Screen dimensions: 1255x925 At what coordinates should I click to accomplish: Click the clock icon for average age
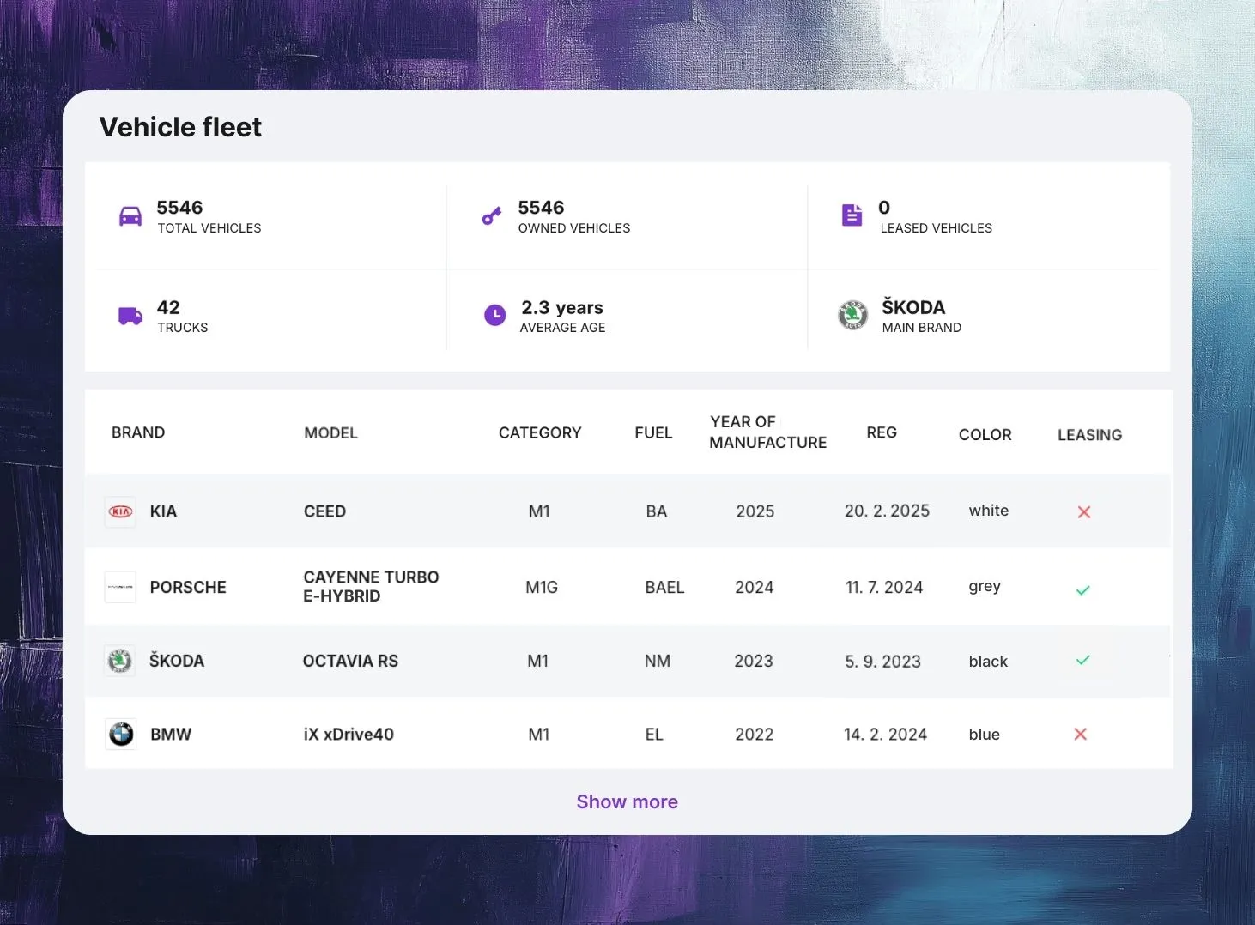[495, 316]
